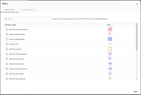Click the SecurityGroup icon

pyautogui.click(x=110, y=78)
